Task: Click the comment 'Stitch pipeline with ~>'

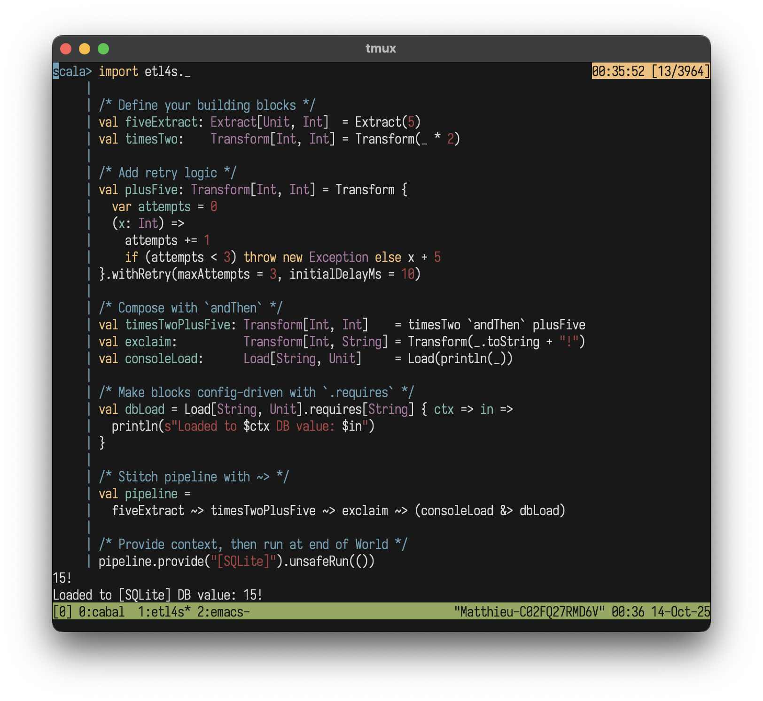Action: (194, 477)
